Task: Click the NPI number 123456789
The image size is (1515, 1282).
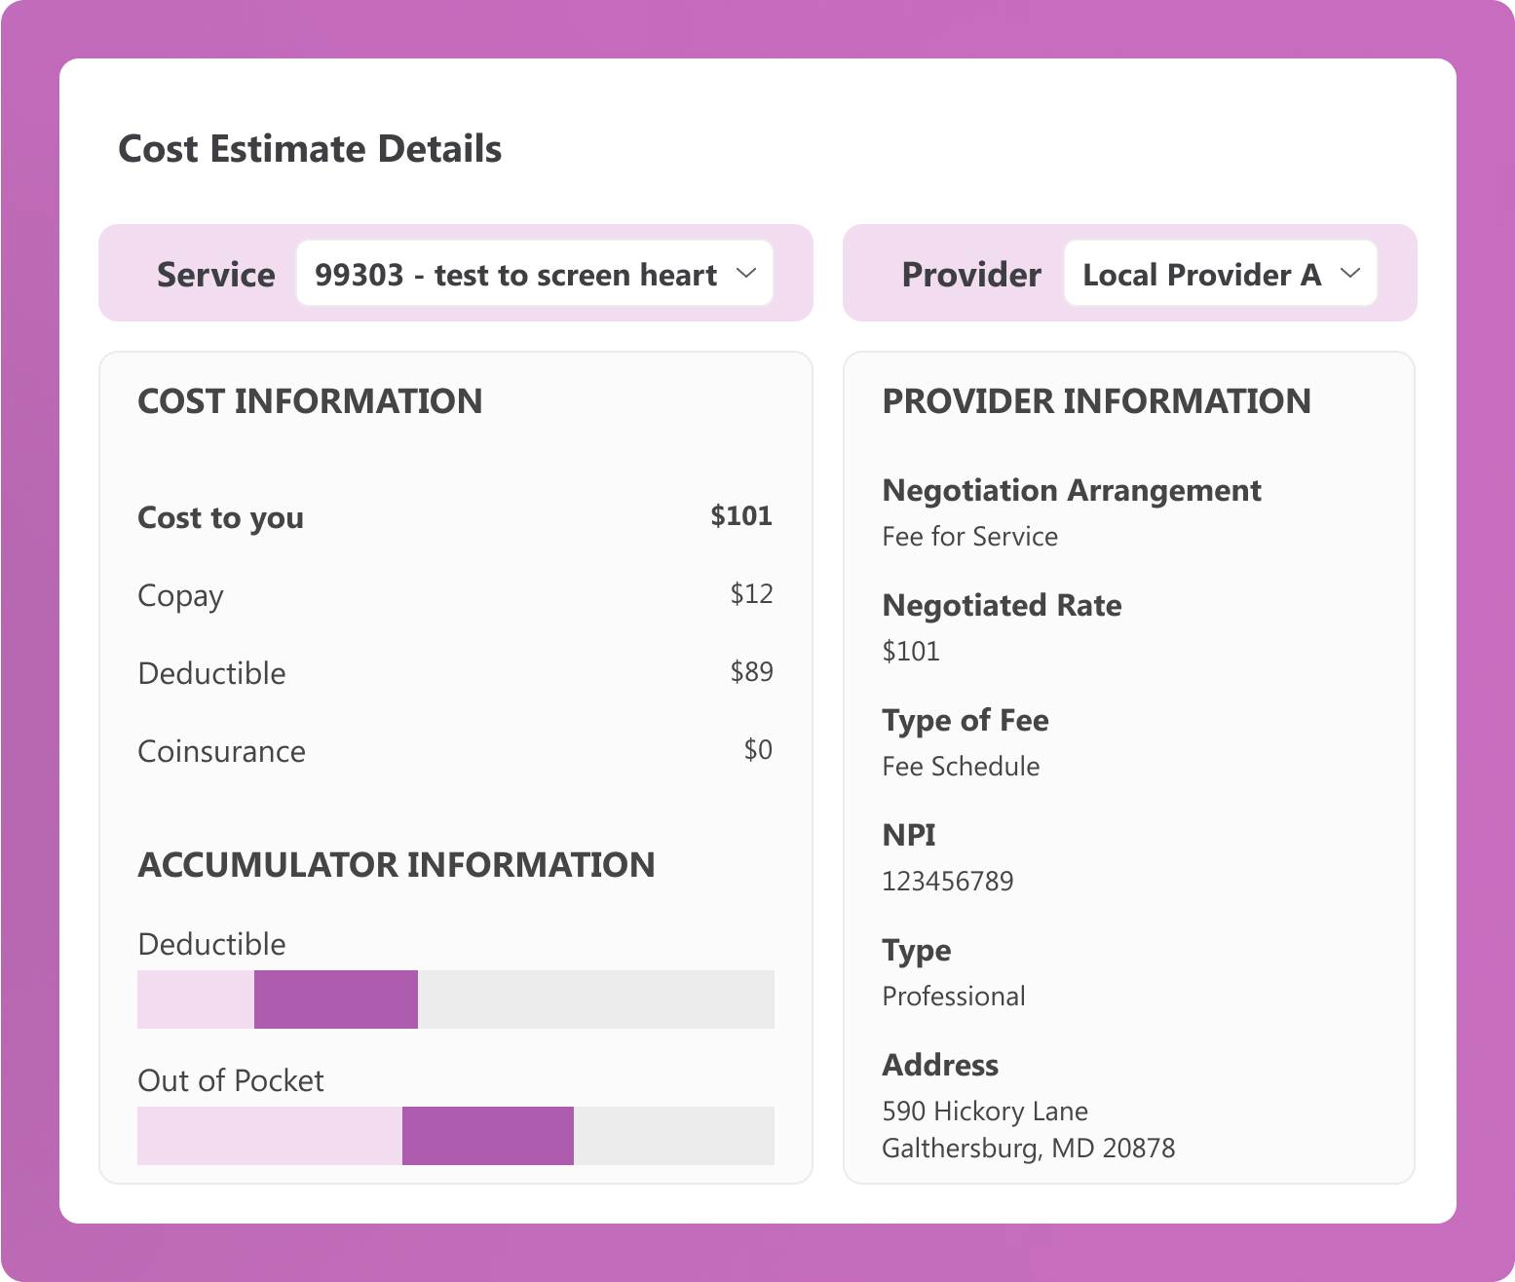Action: [x=947, y=882]
